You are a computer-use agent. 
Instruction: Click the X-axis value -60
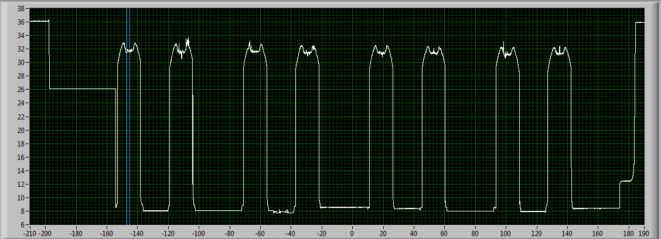[260, 233]
